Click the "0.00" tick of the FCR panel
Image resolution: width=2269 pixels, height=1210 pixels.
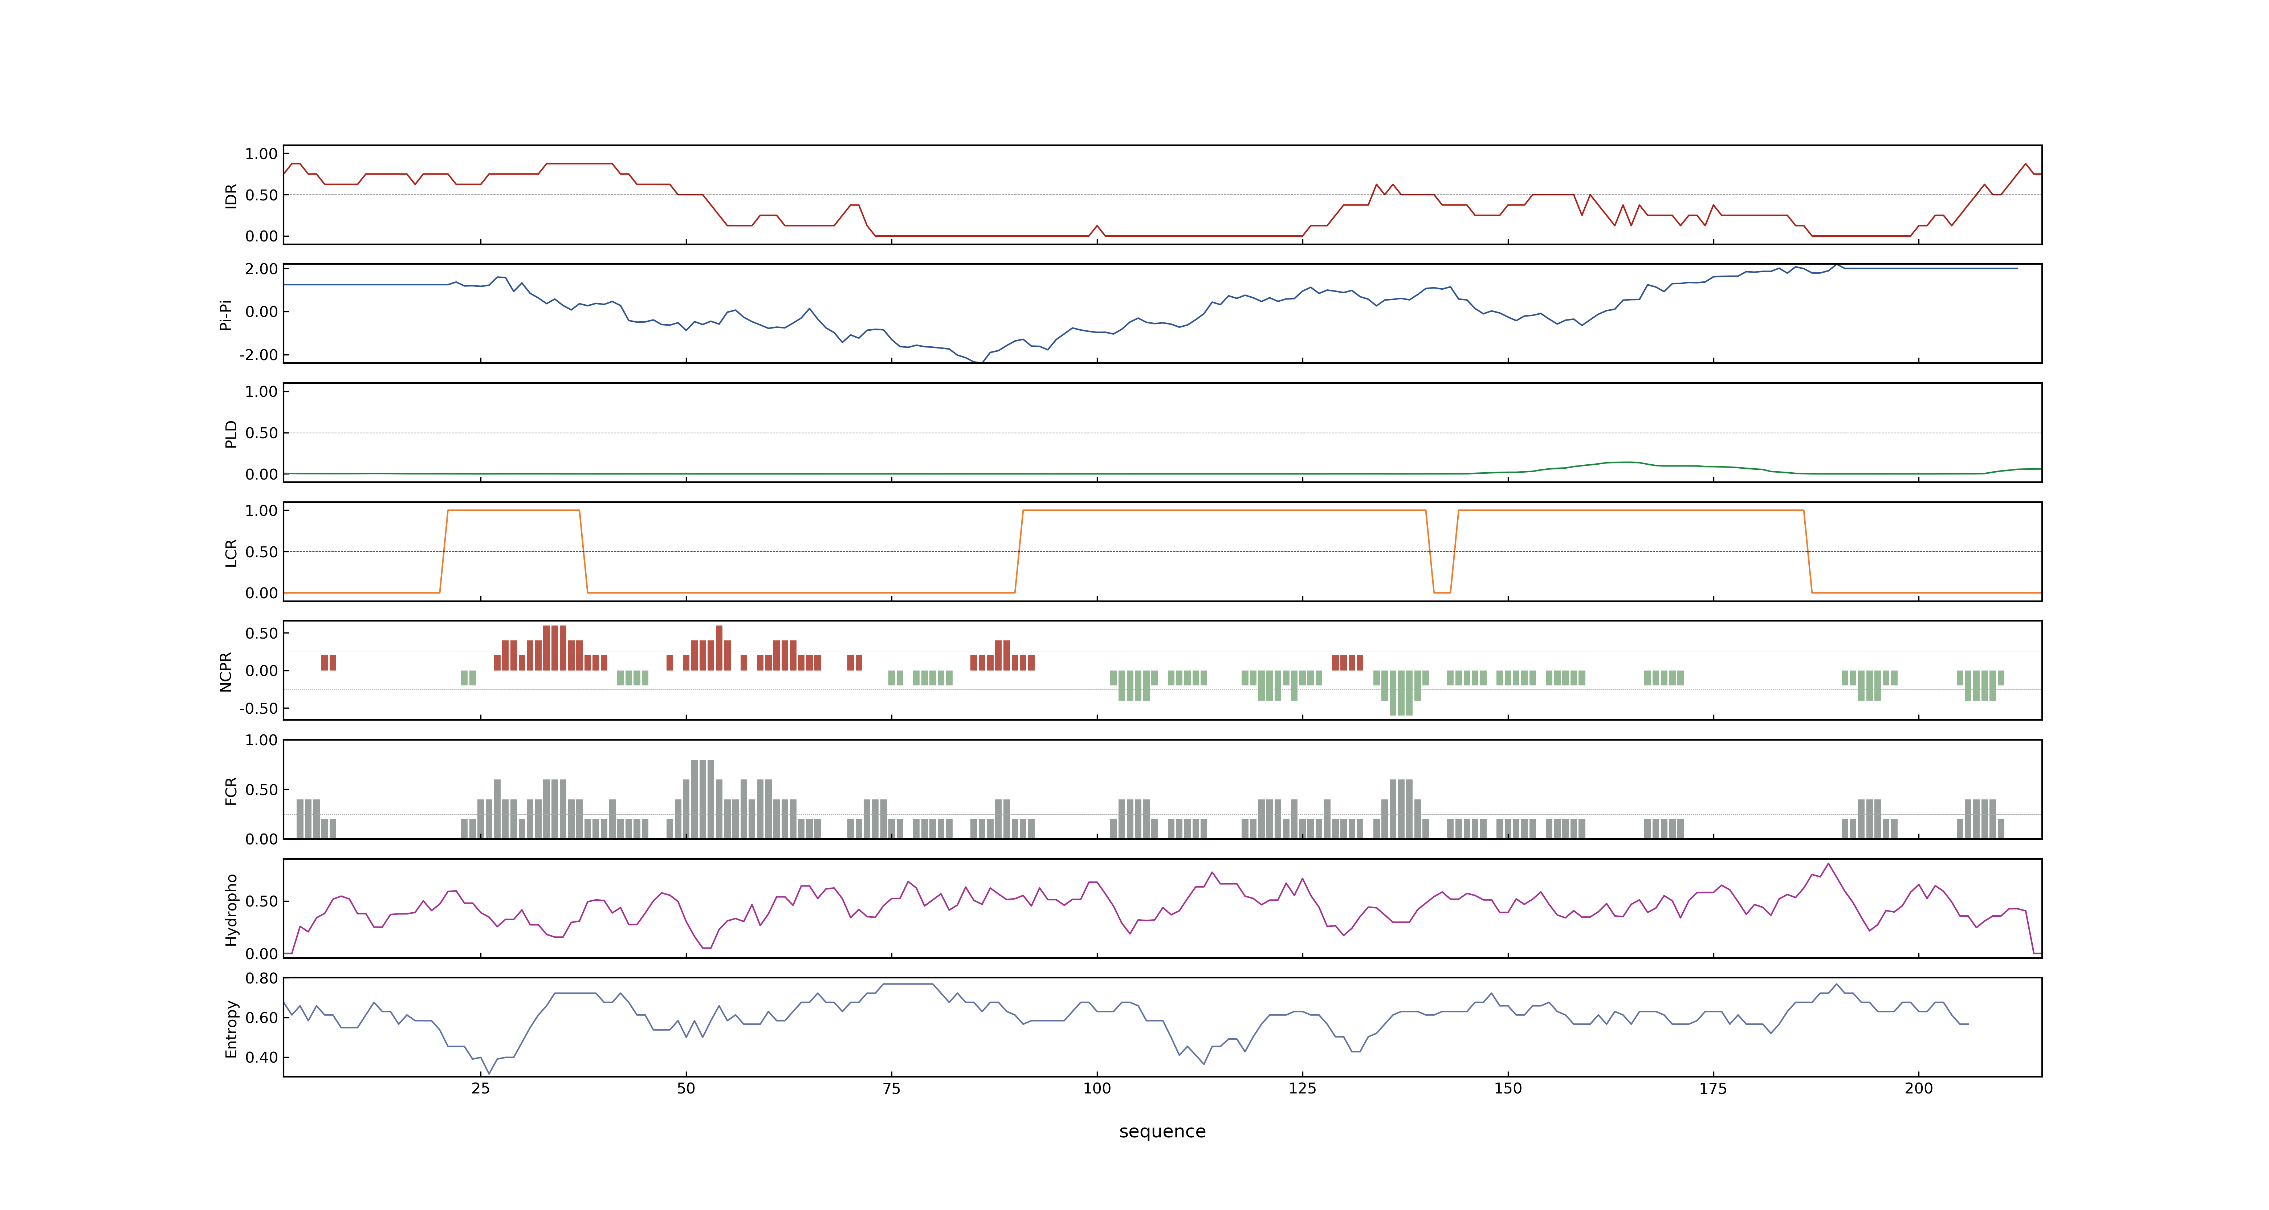(262, 839)
